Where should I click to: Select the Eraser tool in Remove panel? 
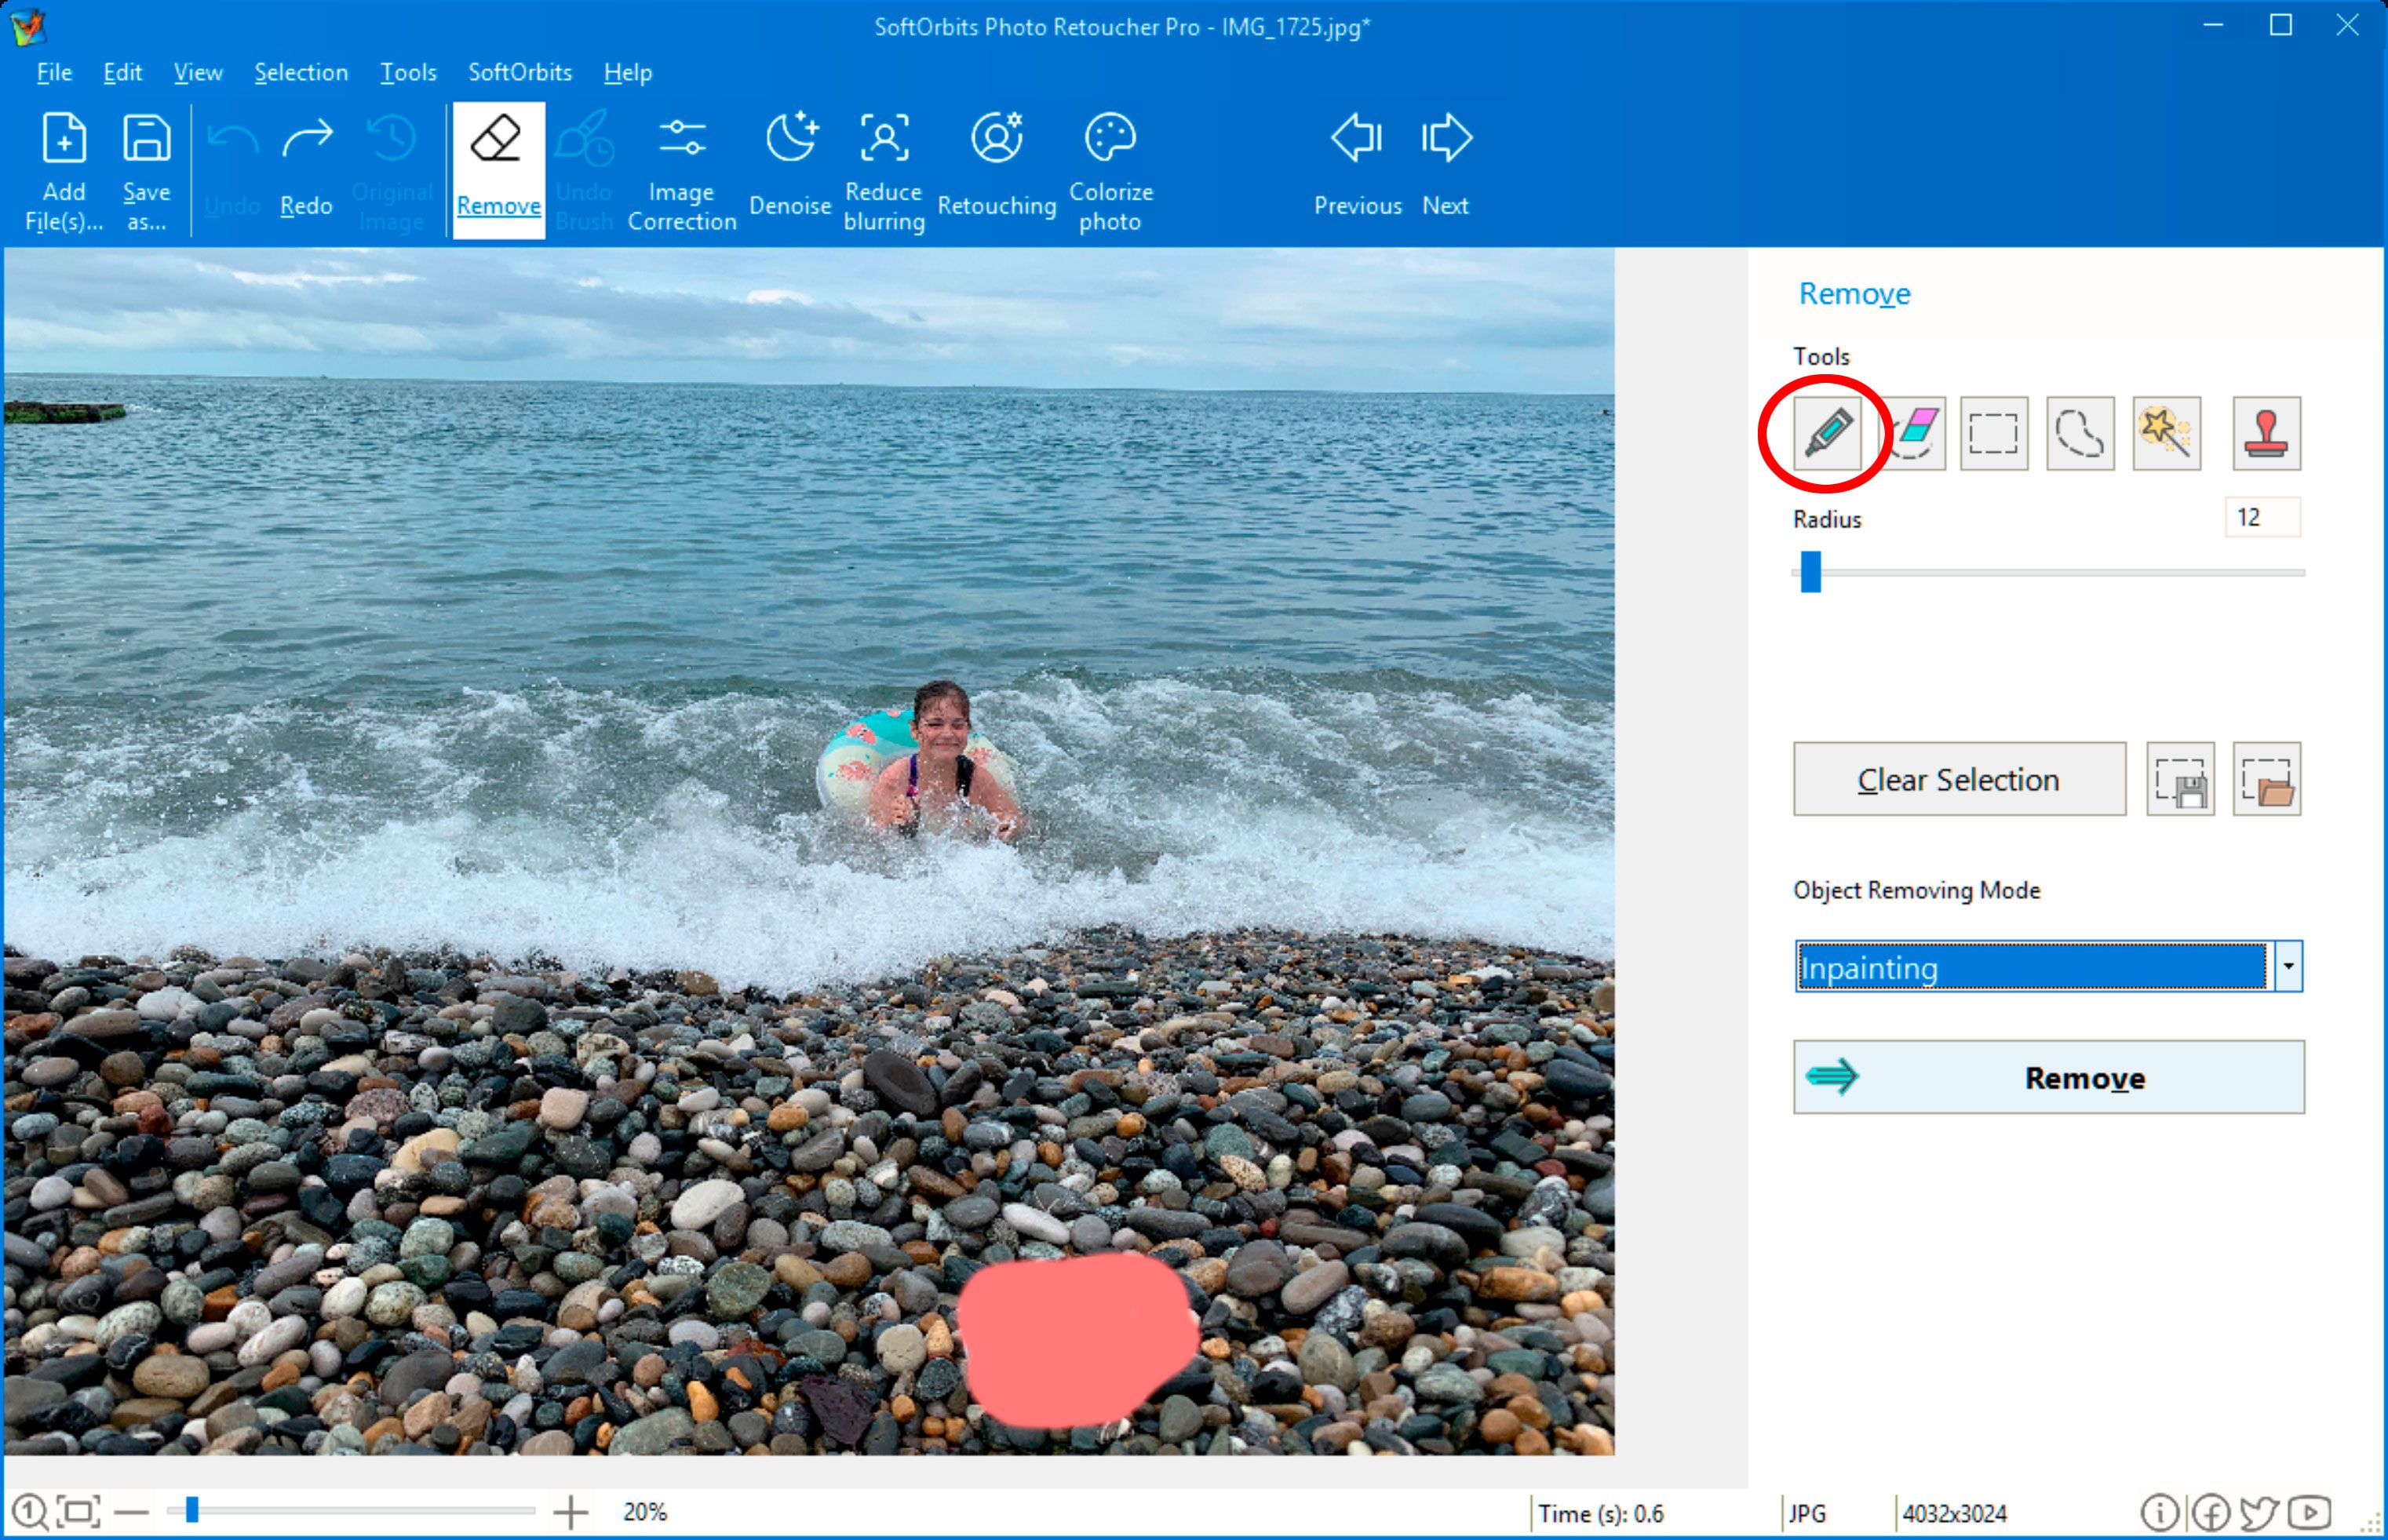coord(1908,431)
